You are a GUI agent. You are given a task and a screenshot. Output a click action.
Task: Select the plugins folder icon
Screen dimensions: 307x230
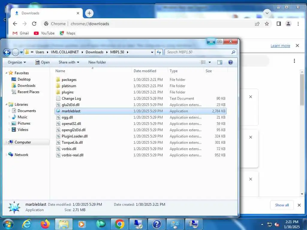click(58, 92)
